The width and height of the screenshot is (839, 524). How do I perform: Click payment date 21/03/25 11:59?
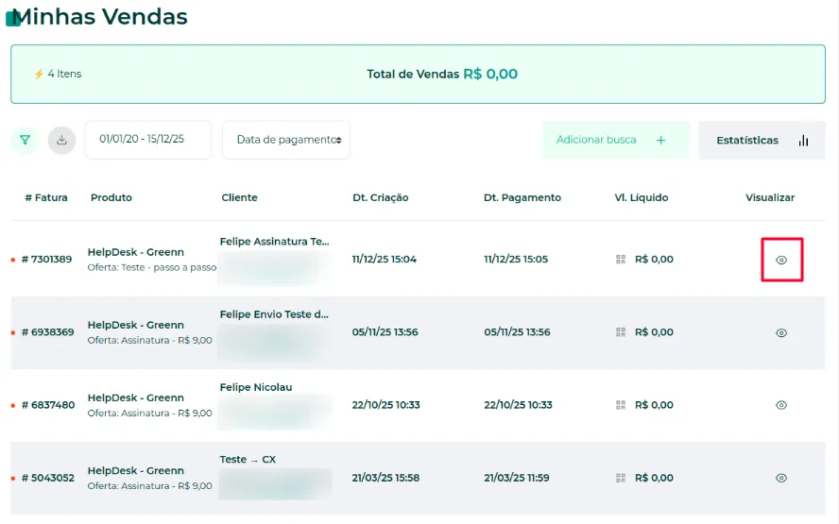(x=517, y=478)
